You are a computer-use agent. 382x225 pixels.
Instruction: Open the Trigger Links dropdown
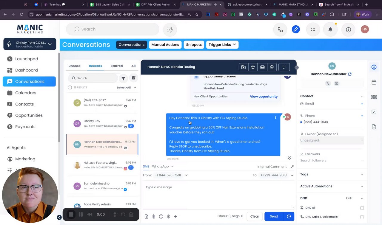coord(222,45)
